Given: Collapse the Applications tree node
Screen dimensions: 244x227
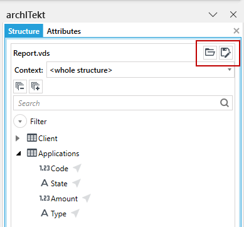Looking at the screenshot, I should (19, 154).
